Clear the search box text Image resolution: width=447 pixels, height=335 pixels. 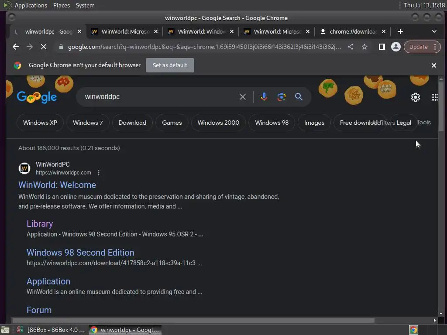(243, 97)
